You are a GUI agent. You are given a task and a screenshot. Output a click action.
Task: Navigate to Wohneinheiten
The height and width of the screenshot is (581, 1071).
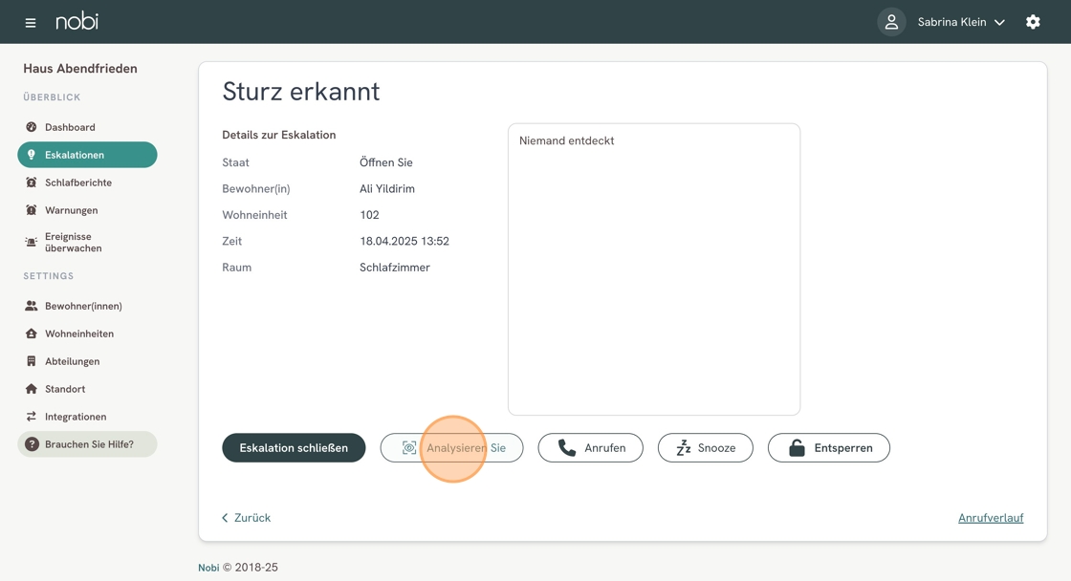[x=79, y=334]
